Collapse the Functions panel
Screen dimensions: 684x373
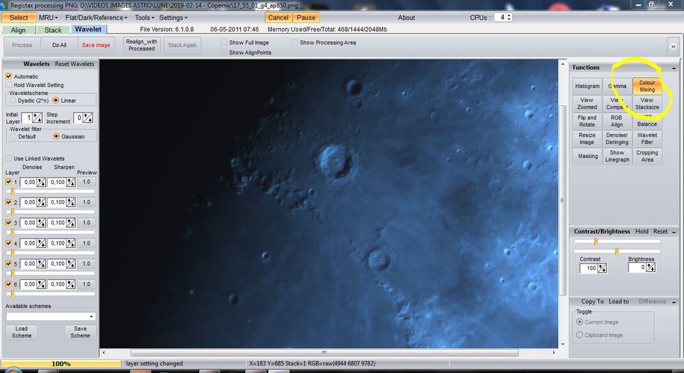[x=674, y=68]
